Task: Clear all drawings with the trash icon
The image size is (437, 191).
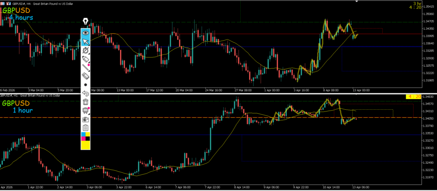Action: tap(85, 102)
